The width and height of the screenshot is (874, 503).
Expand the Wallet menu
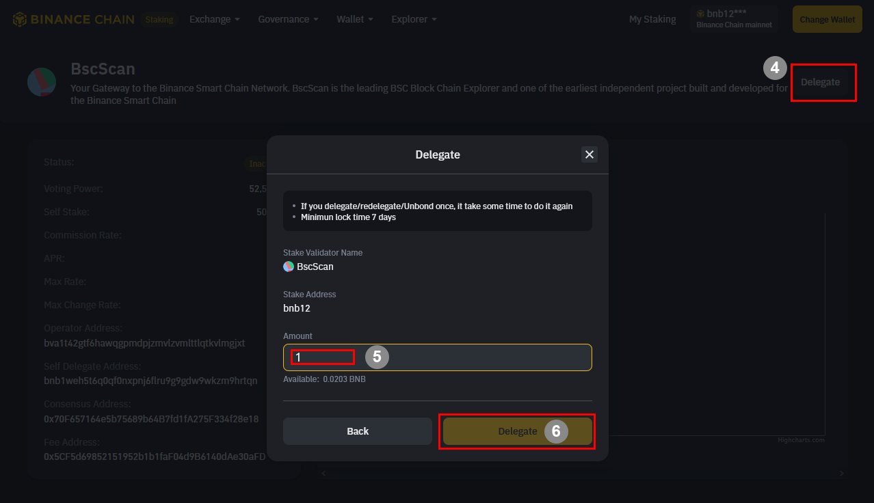coord(354,19)
